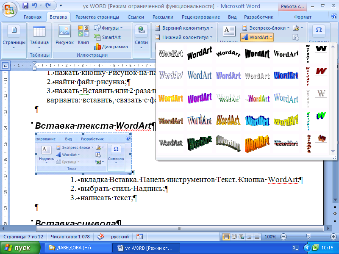Click the Число слов: 1 078 word count
The image size is (339, 254).
tap(70, 237)
